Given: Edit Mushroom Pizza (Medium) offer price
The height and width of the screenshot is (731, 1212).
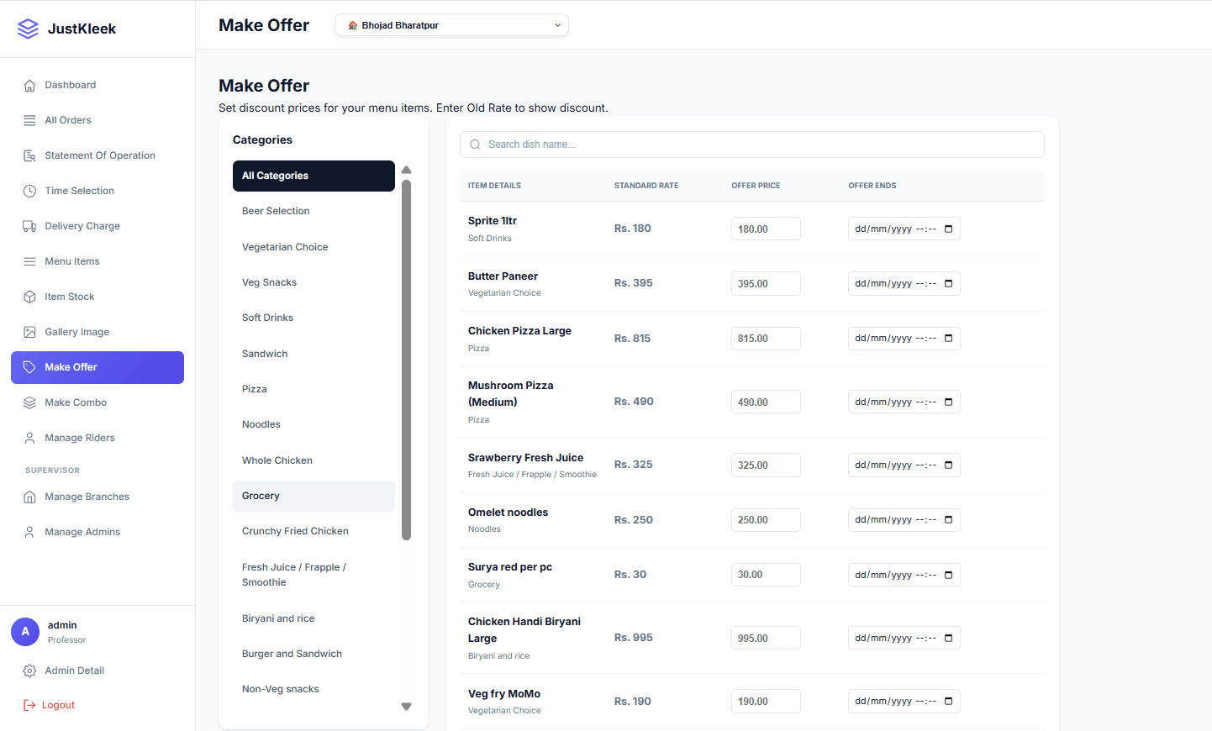Looking at the screenshot, I should 766,402.
